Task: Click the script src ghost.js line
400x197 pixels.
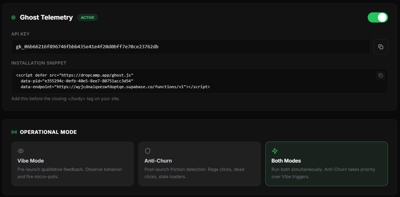Action: point(75,75)
